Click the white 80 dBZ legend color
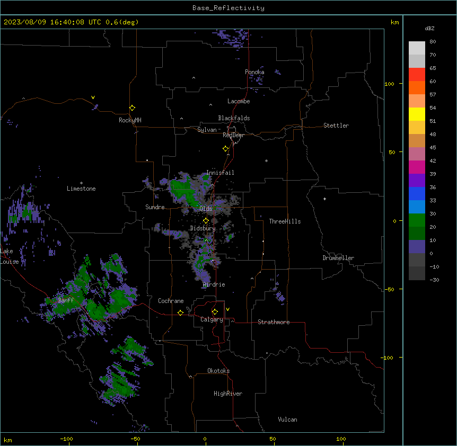 click(417, 48)
